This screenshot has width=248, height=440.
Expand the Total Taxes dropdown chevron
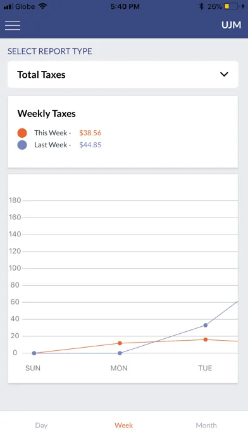pos(224,75)
